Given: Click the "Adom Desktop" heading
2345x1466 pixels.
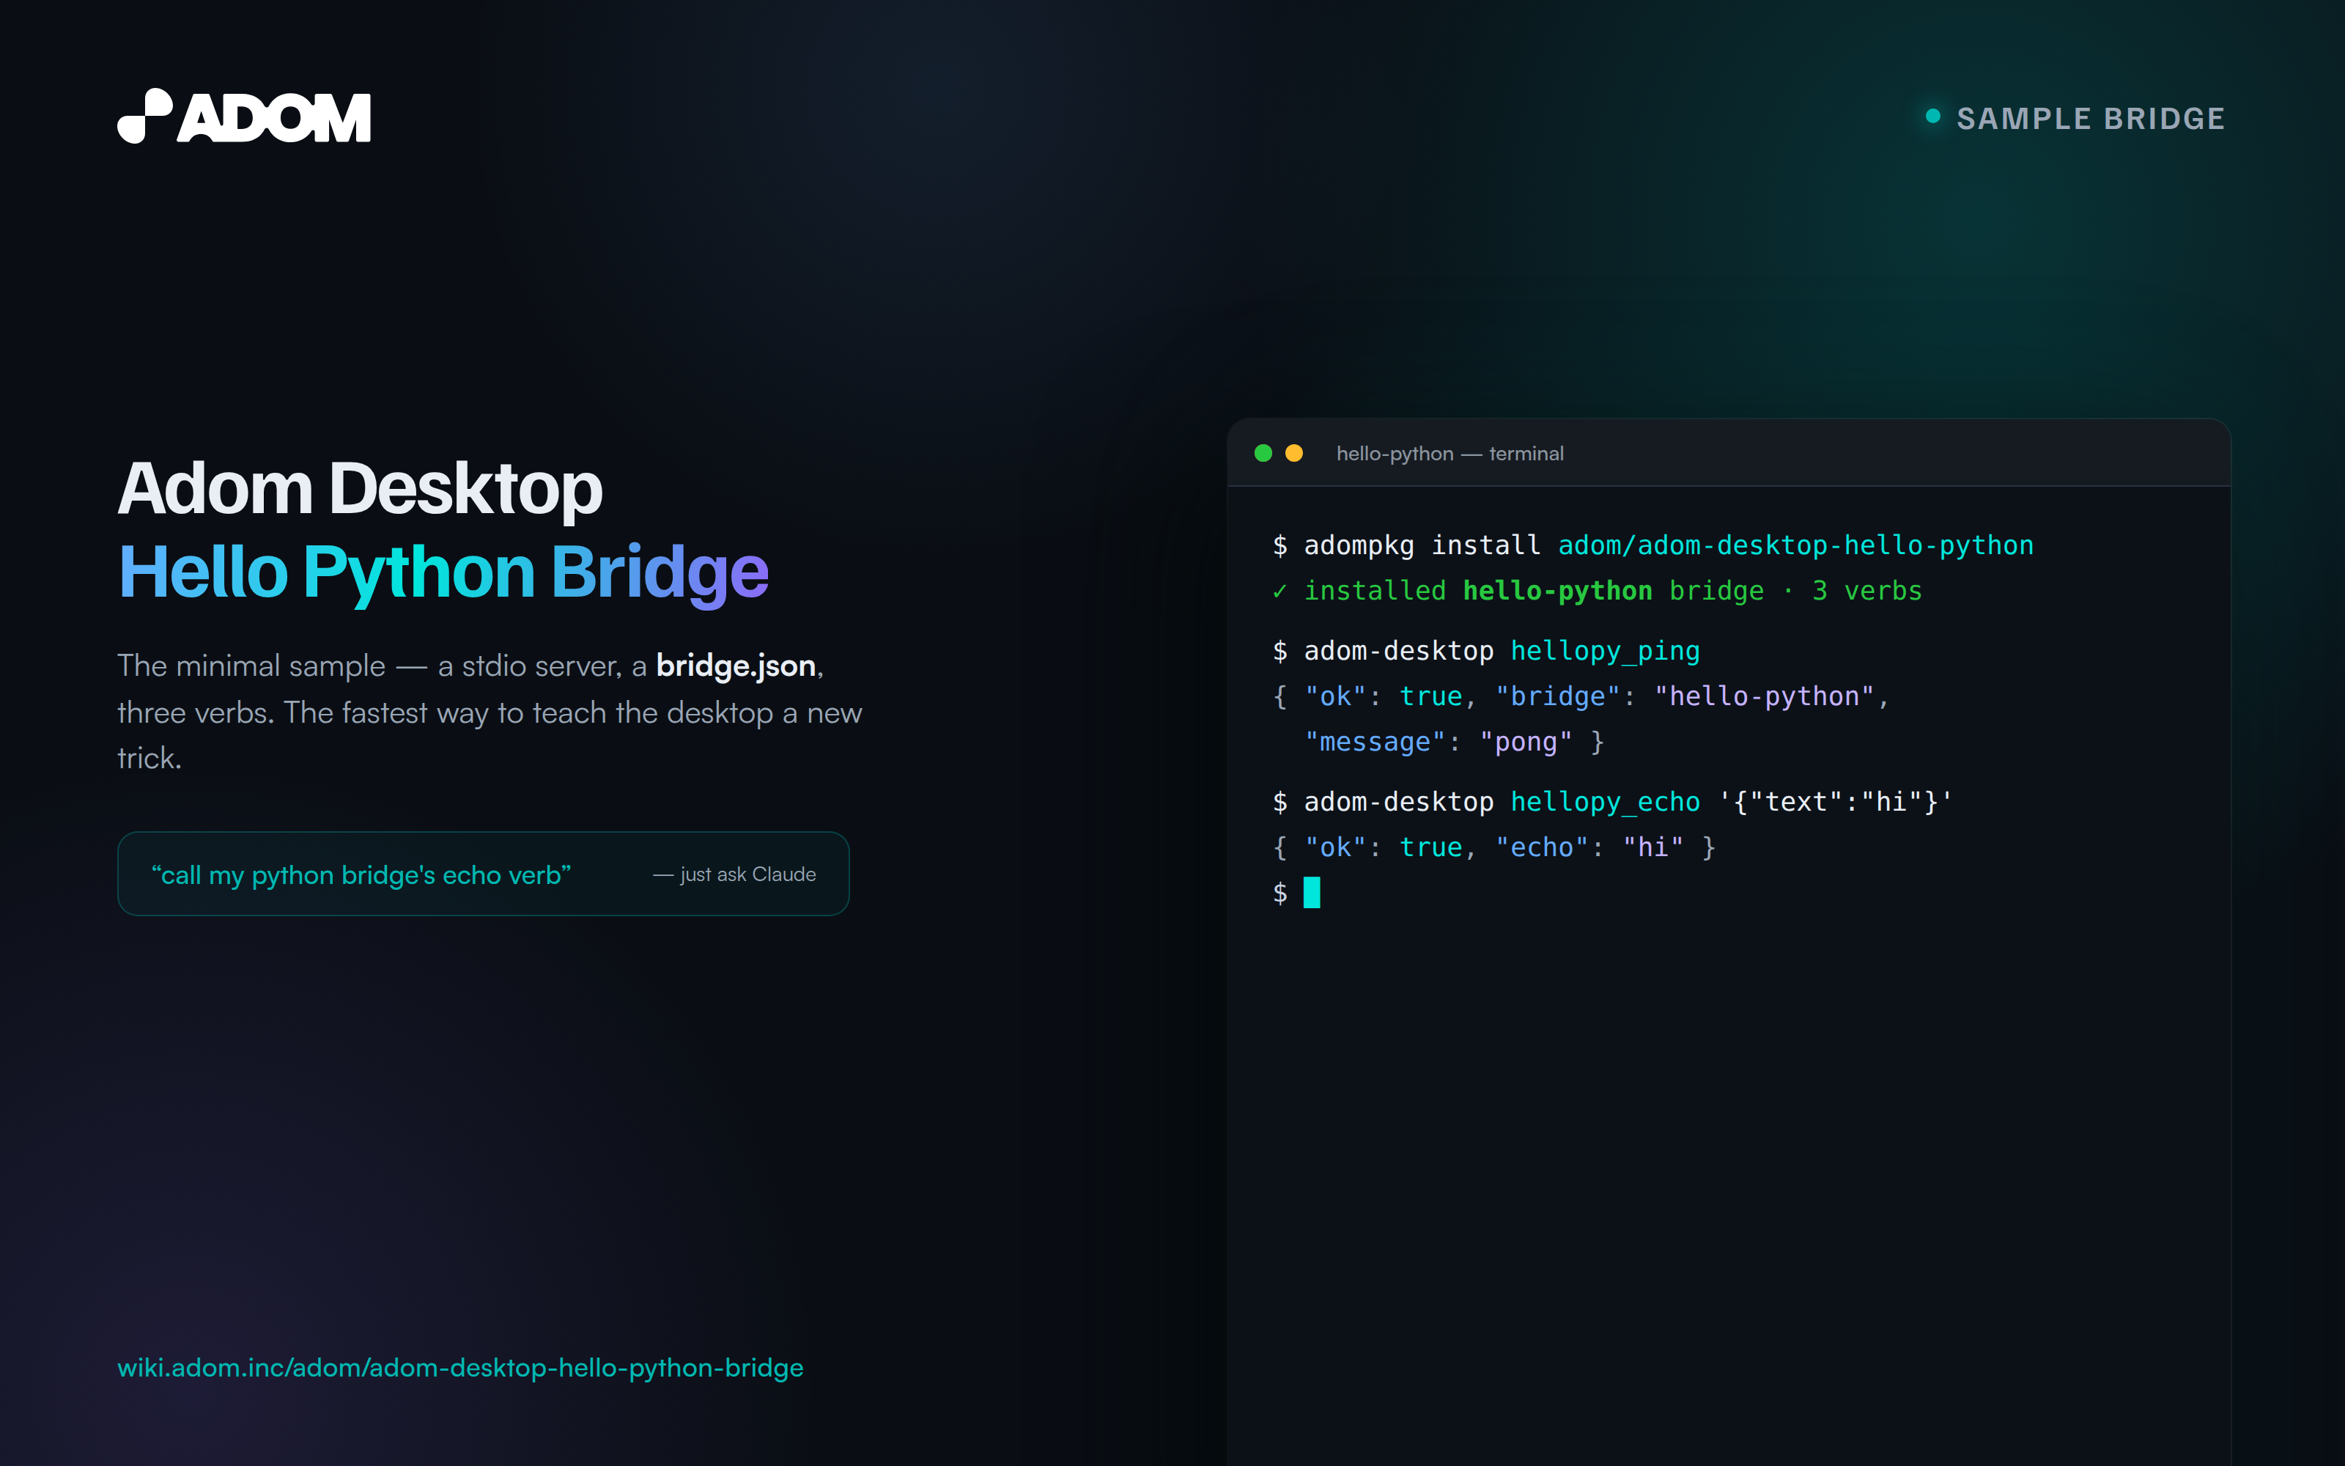Looking at the screenshot, I should (360, 487).
